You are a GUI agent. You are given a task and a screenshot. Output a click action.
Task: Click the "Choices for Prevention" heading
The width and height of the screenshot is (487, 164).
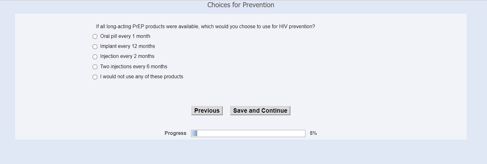click(x=241, y=5)
